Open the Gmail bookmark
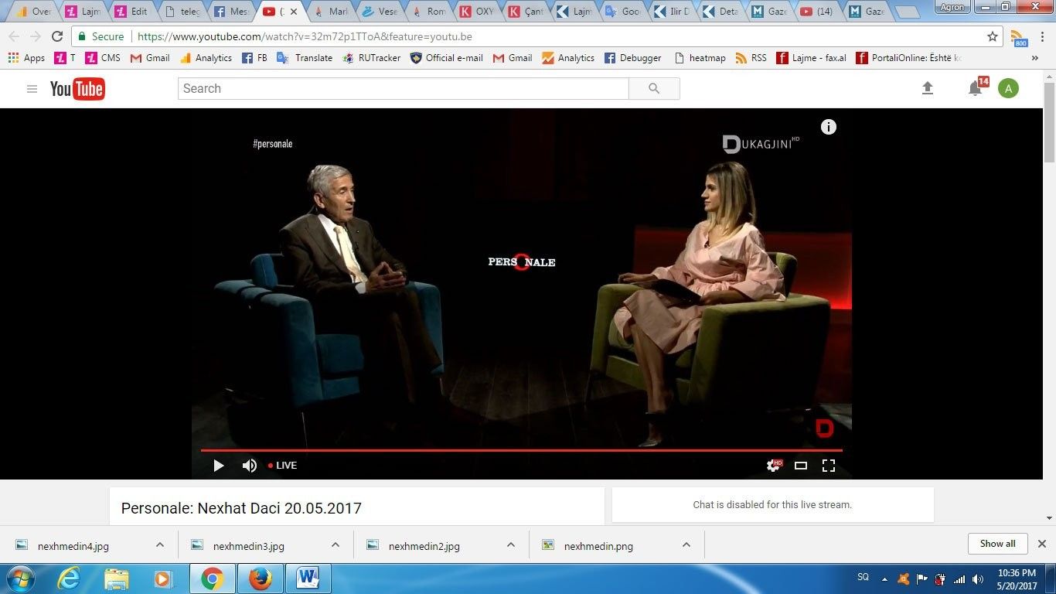 point(150,58)
